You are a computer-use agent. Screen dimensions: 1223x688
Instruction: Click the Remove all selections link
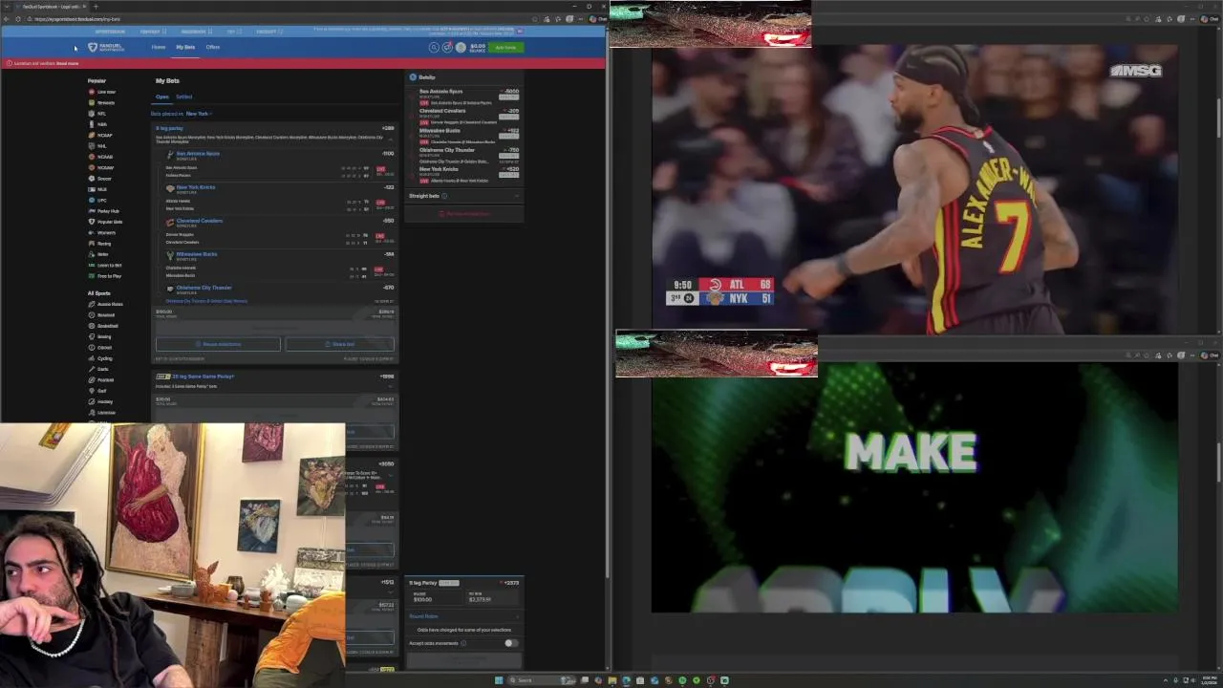pos(464,214)
